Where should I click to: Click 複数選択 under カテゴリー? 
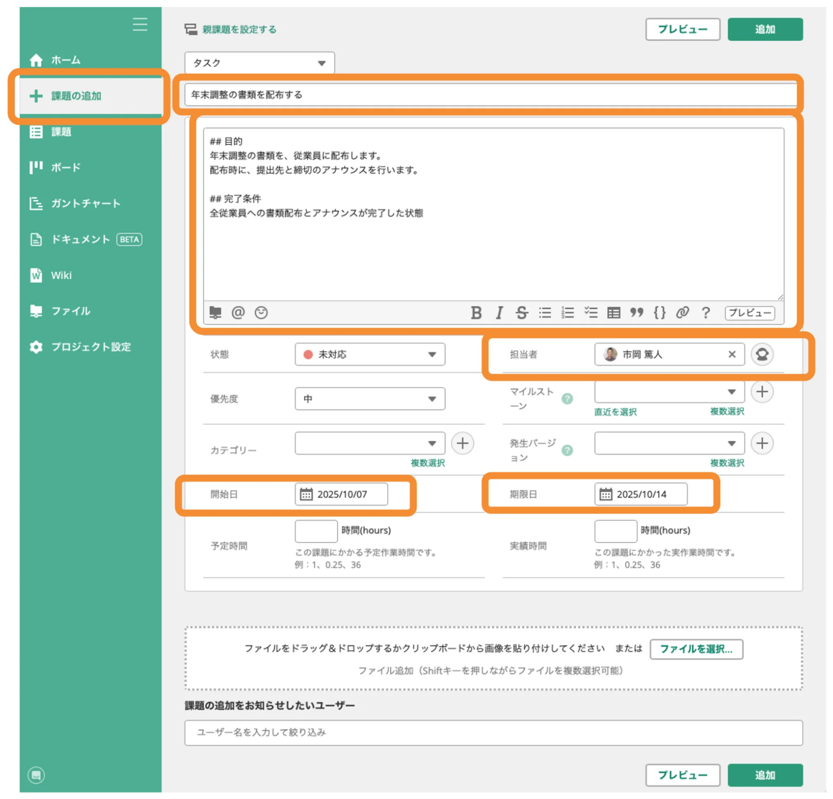[x=428, y=462]
